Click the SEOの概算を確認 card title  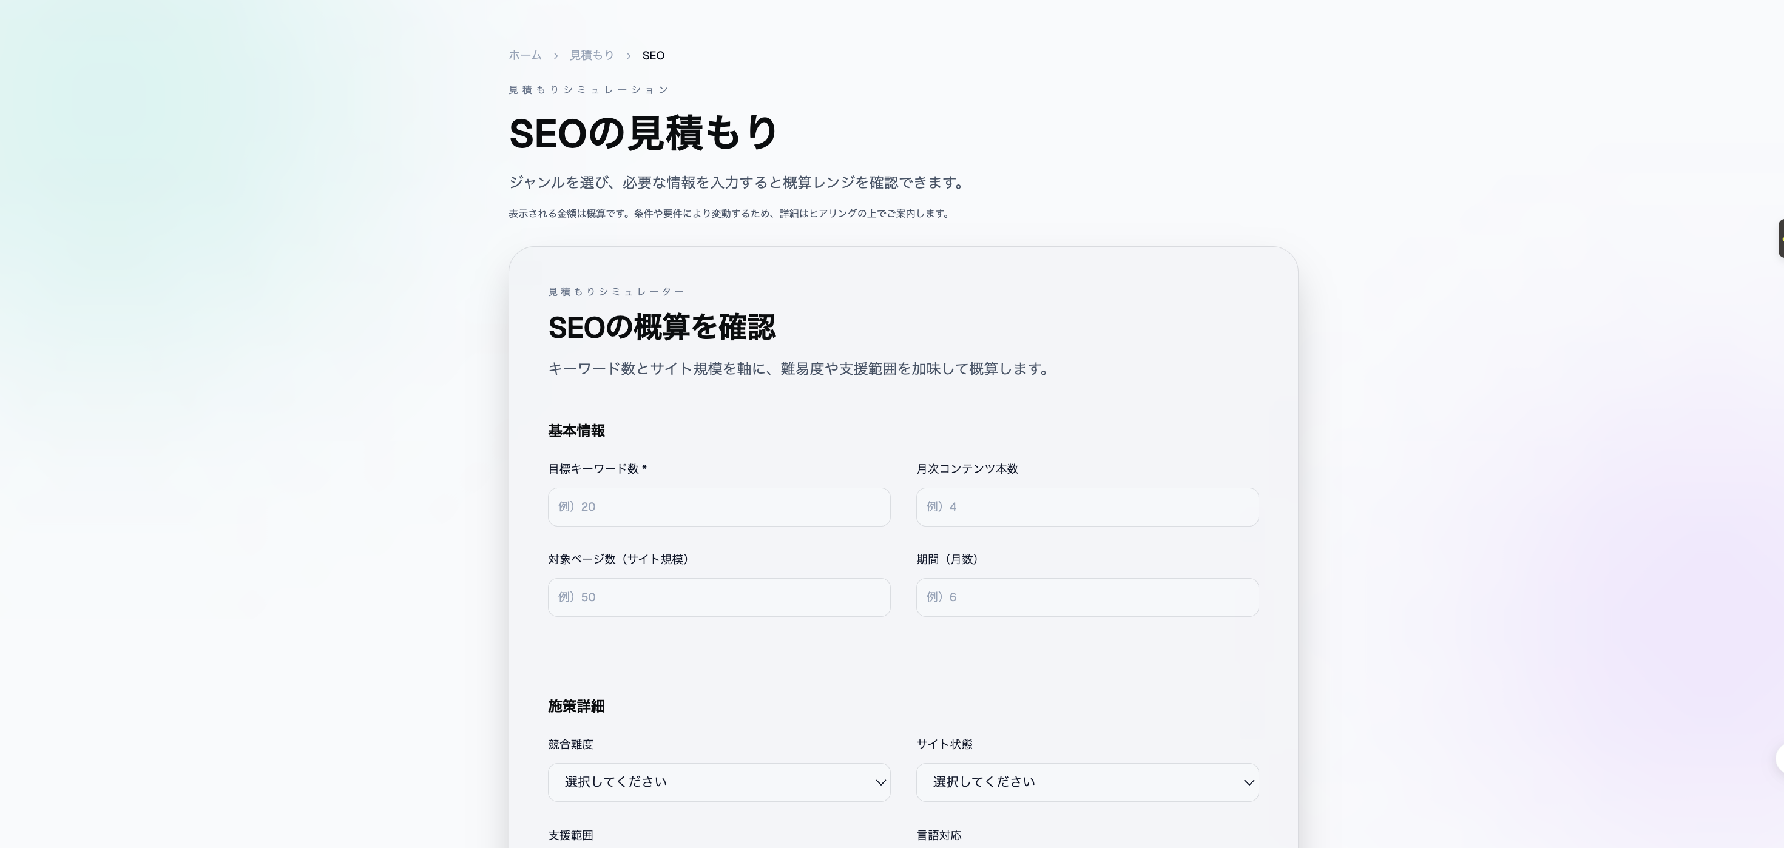coord(661,328)
